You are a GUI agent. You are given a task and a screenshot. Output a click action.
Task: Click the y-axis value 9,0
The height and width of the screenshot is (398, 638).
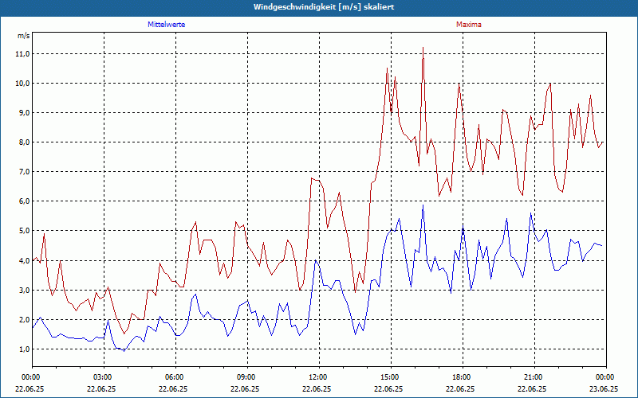coord(25,113)
